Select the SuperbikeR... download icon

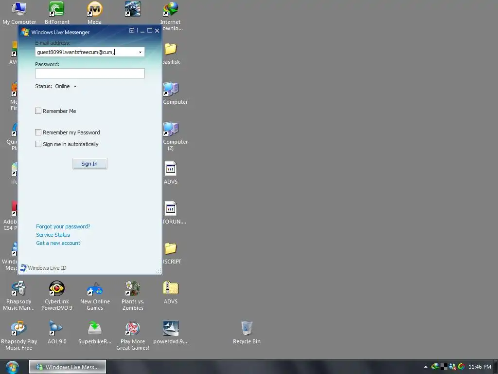(95, 333)
